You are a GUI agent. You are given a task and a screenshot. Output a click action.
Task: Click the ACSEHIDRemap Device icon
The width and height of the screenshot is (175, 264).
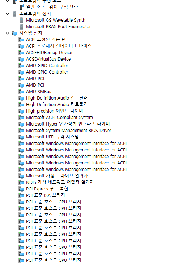[21, 53]
